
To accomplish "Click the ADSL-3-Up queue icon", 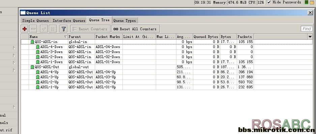I will pyautogui.click(x=38, y=77).
